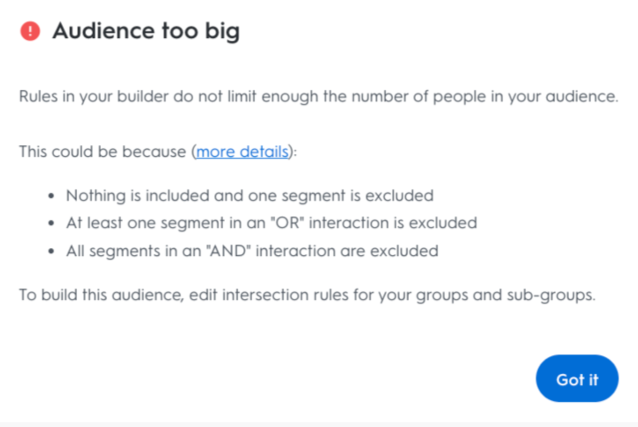Image resolution: width=638 pixels, height=427 pixels.
Task: Open the "more details" link
Action: (x=242, y=151)
